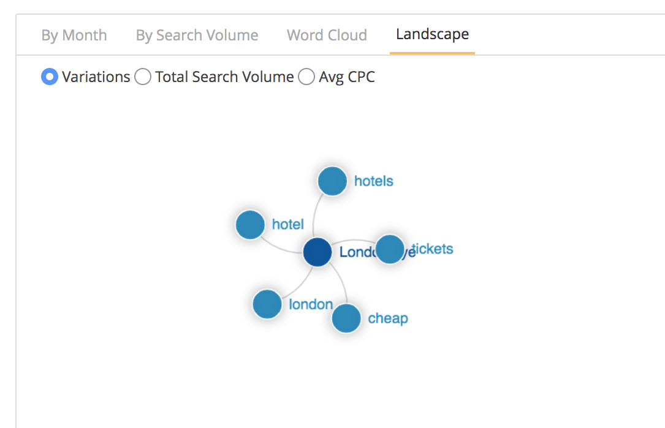Switch to the By Month tab

pos(74,35)
